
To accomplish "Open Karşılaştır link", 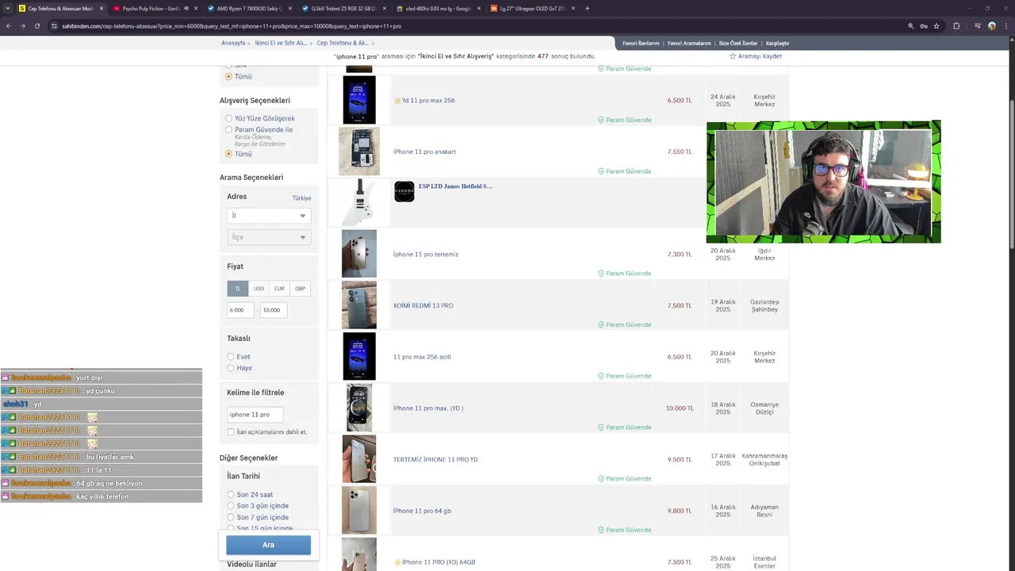I will point(777,44).
